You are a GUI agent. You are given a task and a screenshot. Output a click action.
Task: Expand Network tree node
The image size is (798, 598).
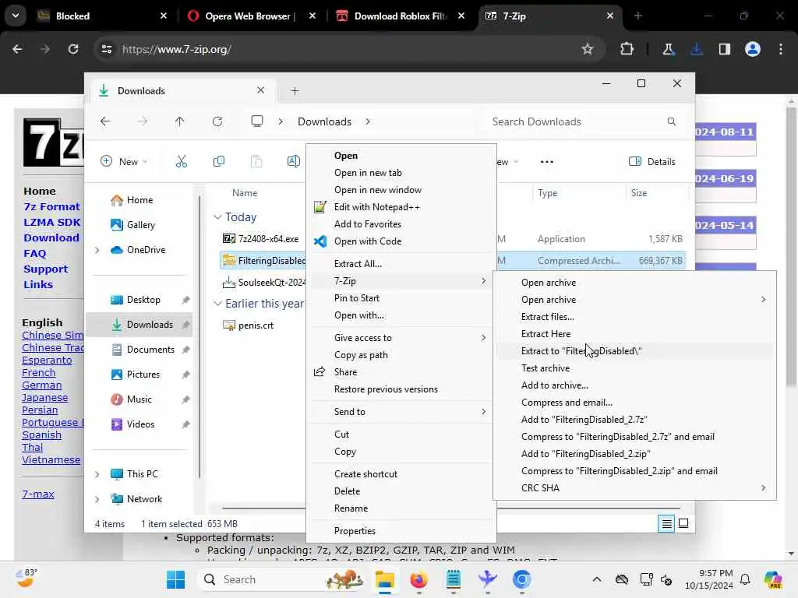point(97,499)
